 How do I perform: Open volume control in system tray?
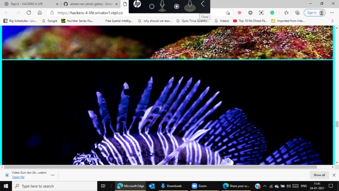pos(289,186)
